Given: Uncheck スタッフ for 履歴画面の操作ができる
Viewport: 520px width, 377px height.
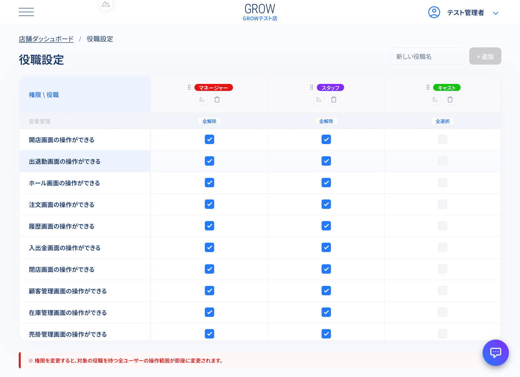Looking at the screenshot, I should (x=326, y=226).
